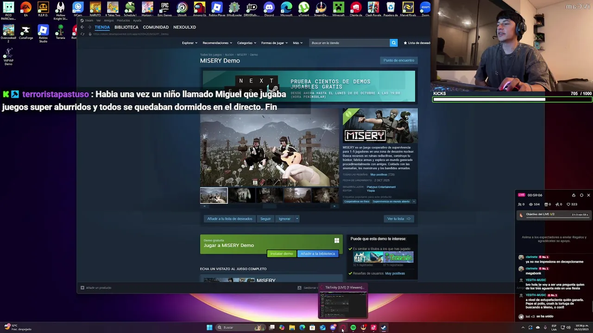Open the Ayuda menu in Steam
593x333 pixels.
coord(137,20)
